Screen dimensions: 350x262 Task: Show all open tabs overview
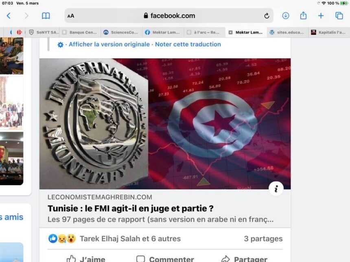point(339,15)
